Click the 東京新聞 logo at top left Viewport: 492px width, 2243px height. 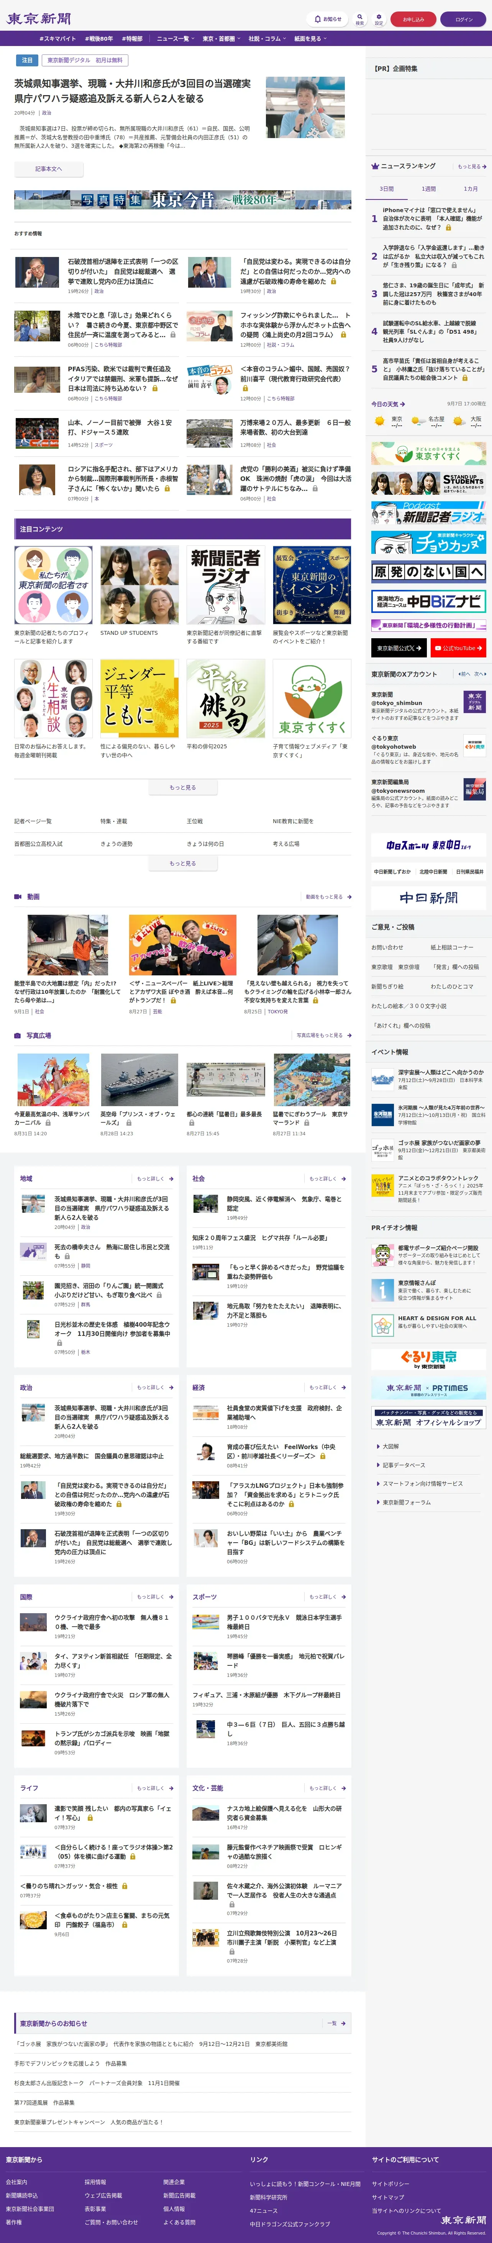(x=39, y=18)
